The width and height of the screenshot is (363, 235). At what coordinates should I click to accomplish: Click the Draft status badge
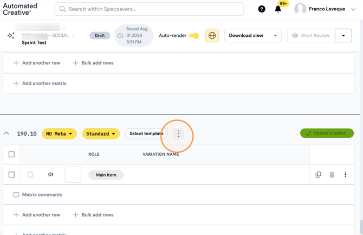coord(100,35)
